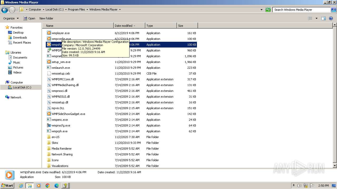Viewport: 337px width, 189px height.
Task: Toggle the preview pane button
Action: [x=324, y=18]
